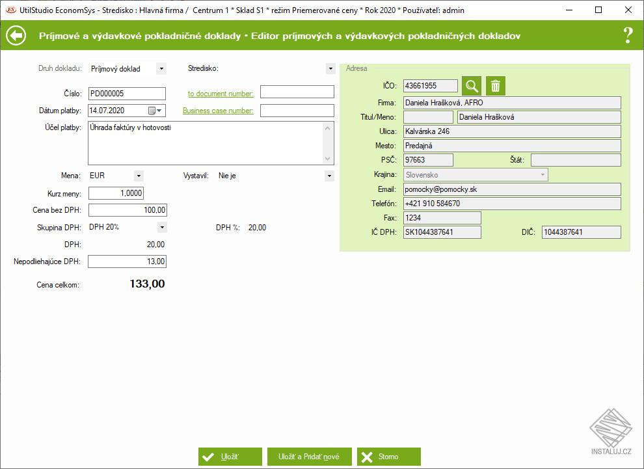644x469 pixels.
Task: Clear address with the trash can icon
Action: tap(496, 86)
